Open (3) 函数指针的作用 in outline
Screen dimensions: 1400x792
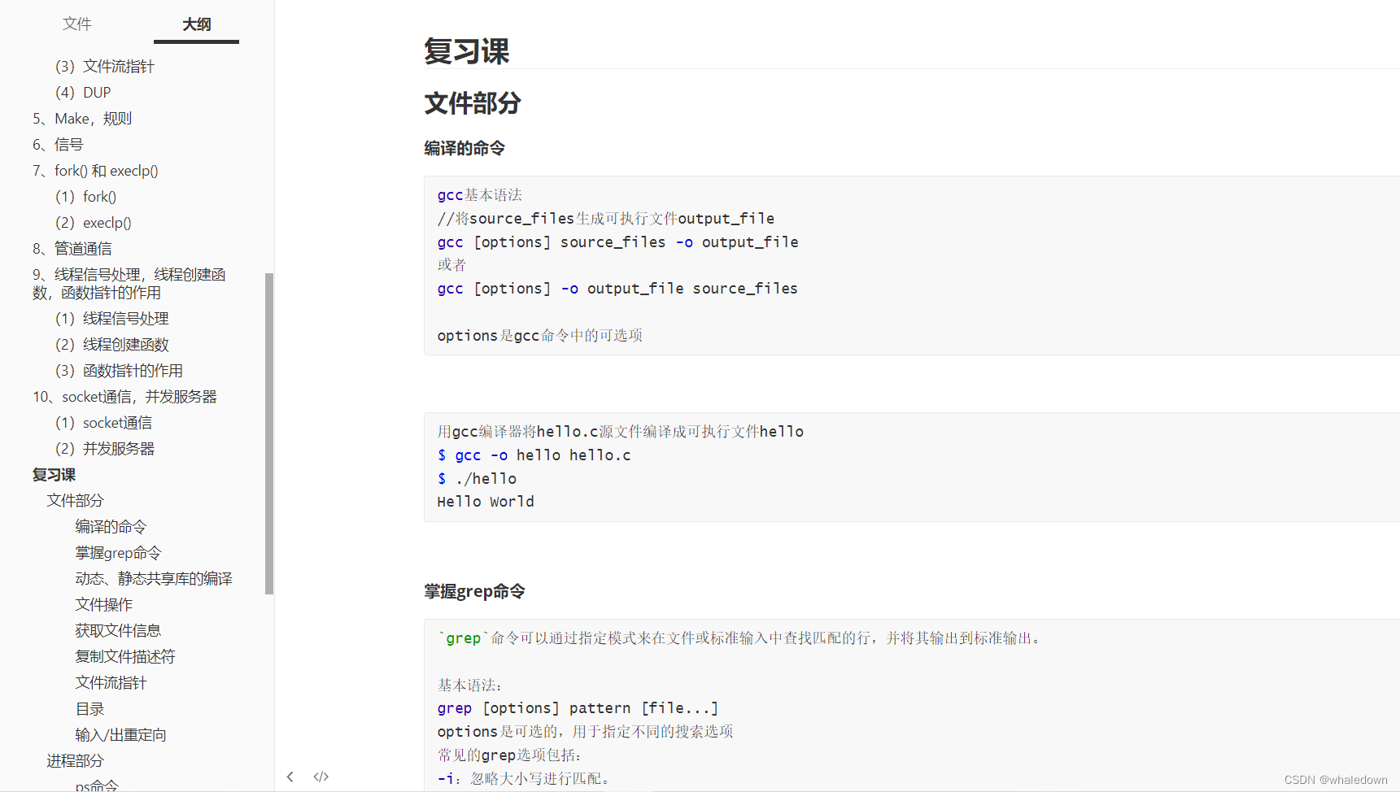pyautogui.click(x=119, y=370)
